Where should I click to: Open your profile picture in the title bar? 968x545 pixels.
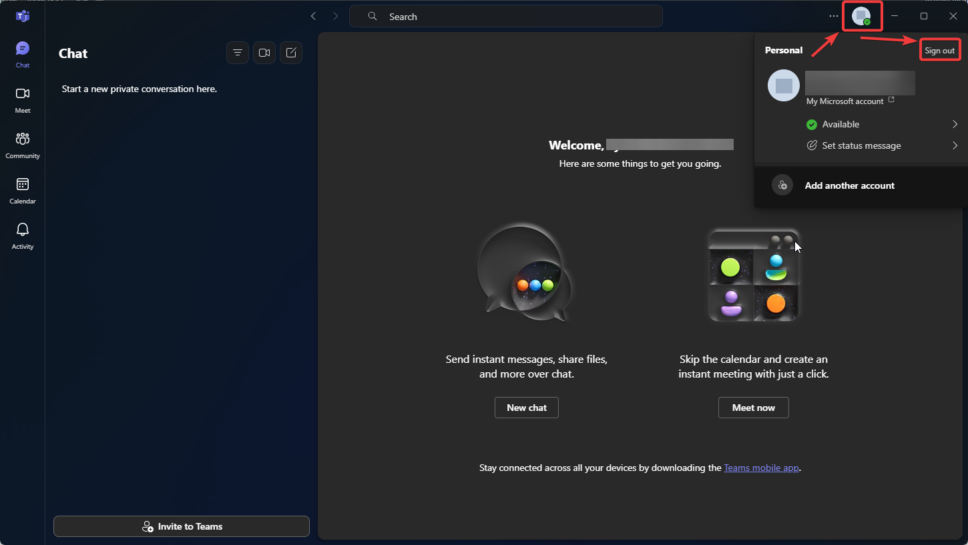click(x=862, y=15)
